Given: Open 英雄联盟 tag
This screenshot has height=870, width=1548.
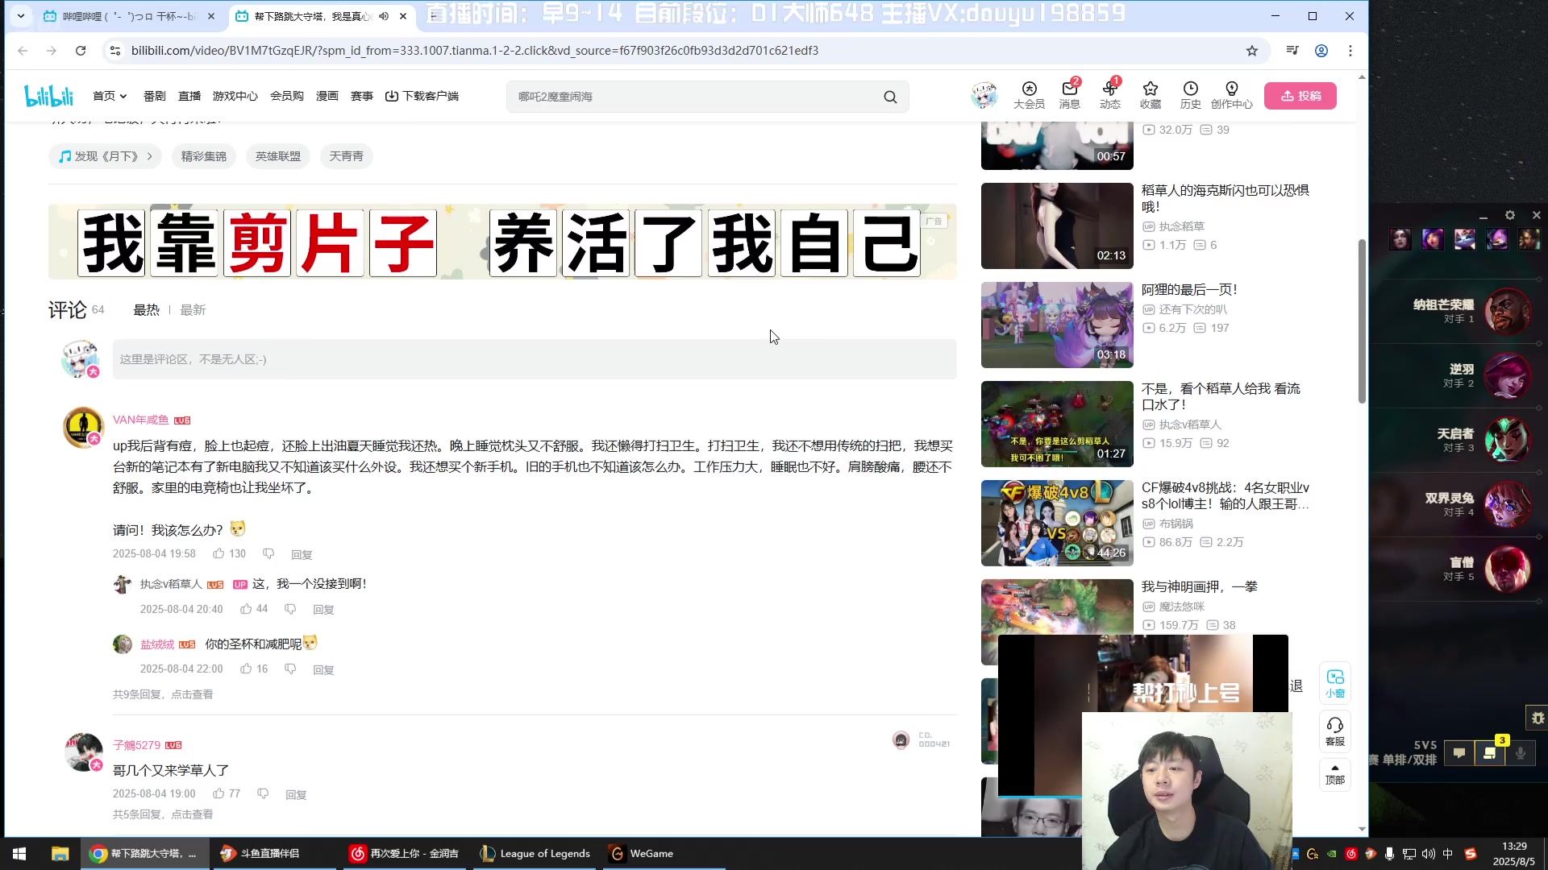Looking at the screenshot, I should pos(278,156).
